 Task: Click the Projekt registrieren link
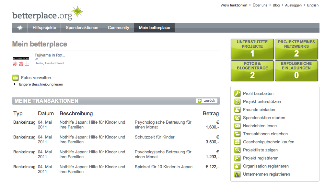[x=261, y=158]
